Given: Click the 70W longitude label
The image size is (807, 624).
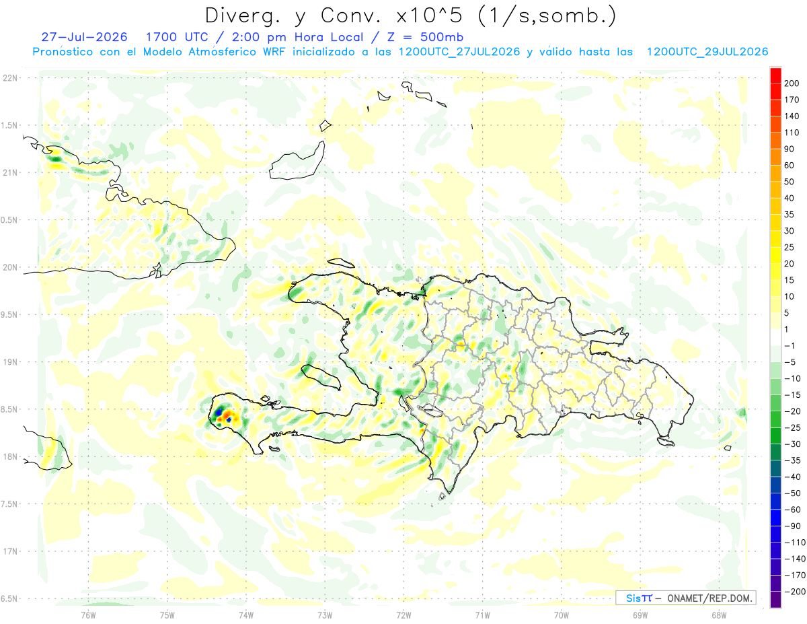Looking at the screenshot, I should pyautogui.click(x=562, y=615).
